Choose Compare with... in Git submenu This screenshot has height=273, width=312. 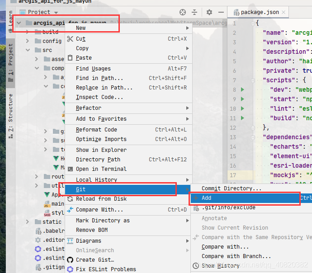click(x=251, y=247)
